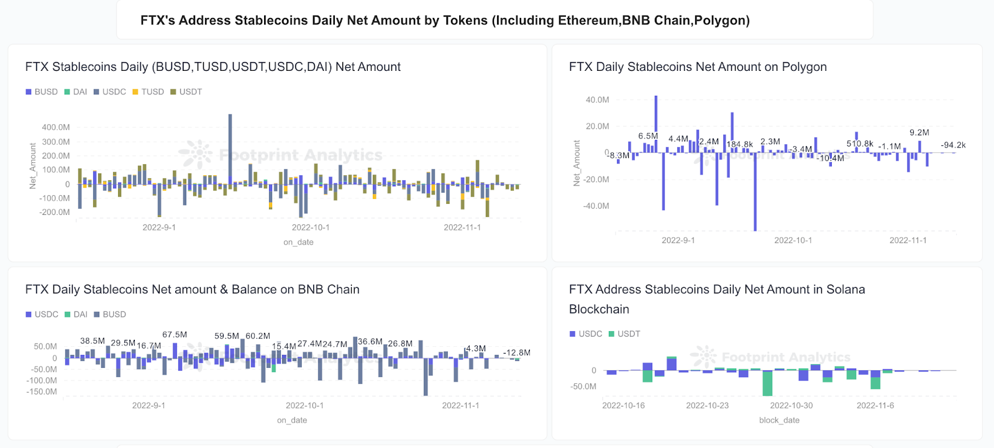The height and width of the screenshot is (448, 994).
Task: Toggle USDC series label in the Solana chart legend
Action: [x=590, y=334]
